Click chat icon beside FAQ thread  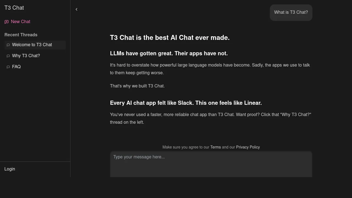tap(8, 67)
